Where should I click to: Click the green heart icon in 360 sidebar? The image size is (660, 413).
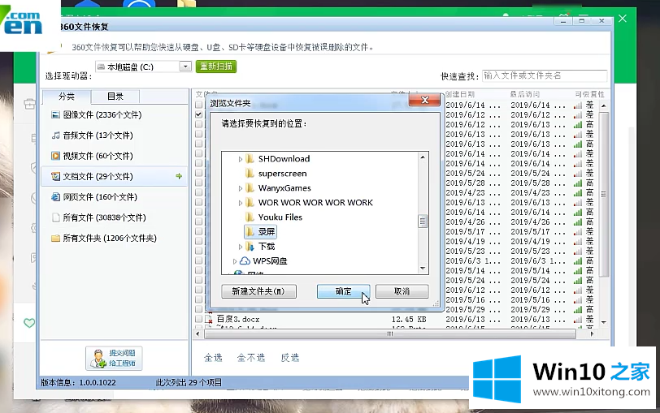pyautogui.click(x=29, y=323)
